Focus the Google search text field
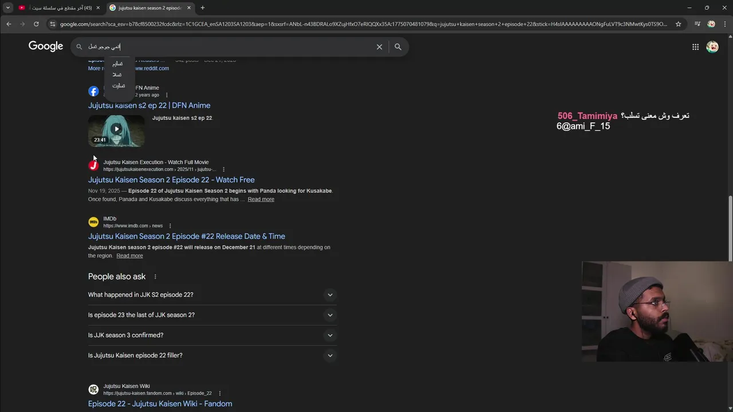 [x=229, y=47]
